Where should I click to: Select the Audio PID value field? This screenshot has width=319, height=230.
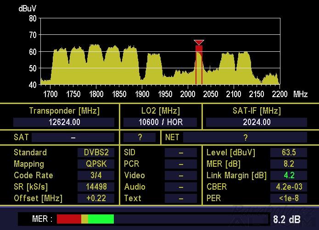click(x=180, y=187)
